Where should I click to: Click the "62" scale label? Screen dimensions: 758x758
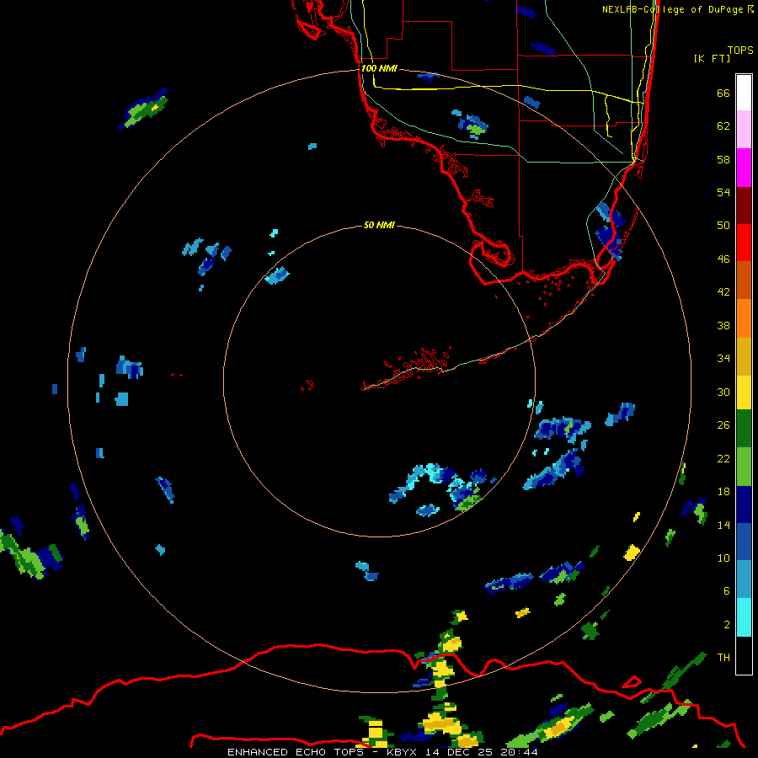723,126
